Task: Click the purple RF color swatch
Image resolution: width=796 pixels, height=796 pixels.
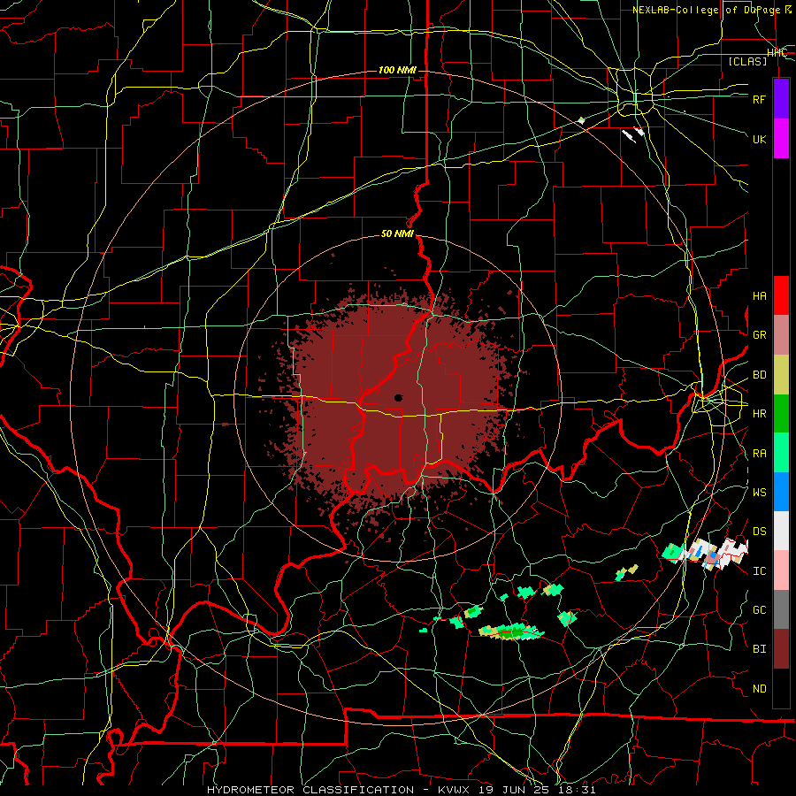Action: 781,99
